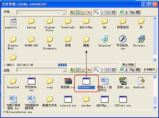Image resolution: width=159 pixels, height=118 pixels.
Task: Create new folder in local pane toolbar
Action: point(83,12)
